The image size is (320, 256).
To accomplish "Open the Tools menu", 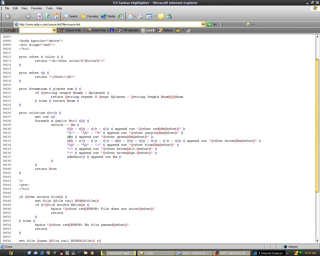I will coord(49,8).
